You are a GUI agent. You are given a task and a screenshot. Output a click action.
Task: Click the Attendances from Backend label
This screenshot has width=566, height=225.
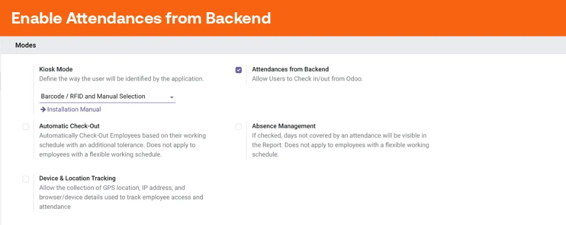click(290, 69)
